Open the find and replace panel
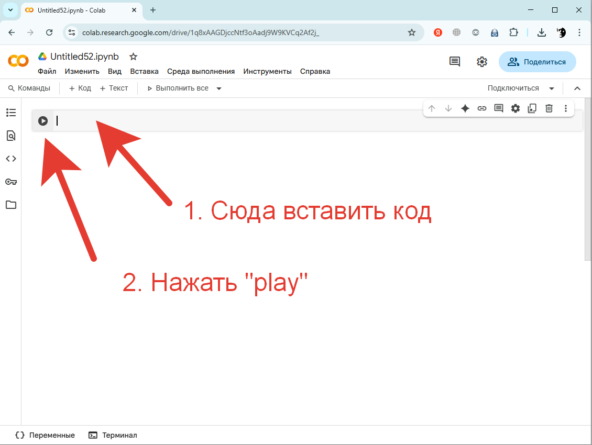This screenshot has height=445, width=592. (11, 135)
